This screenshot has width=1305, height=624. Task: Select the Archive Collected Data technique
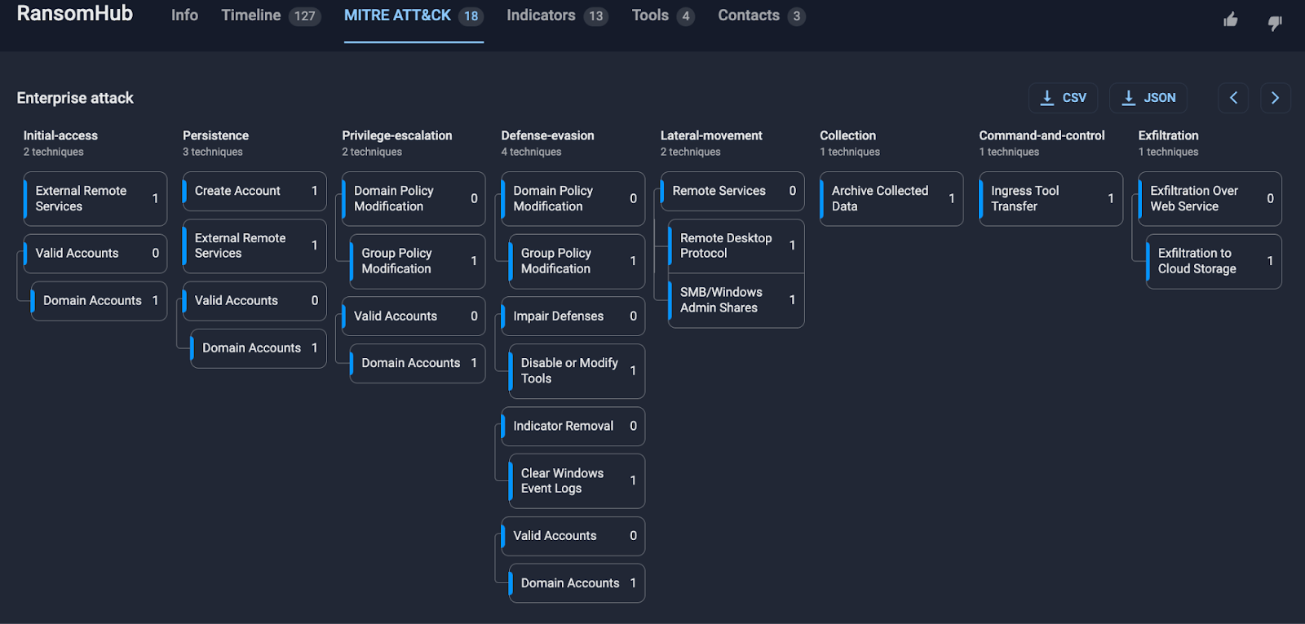pos(891,198)
